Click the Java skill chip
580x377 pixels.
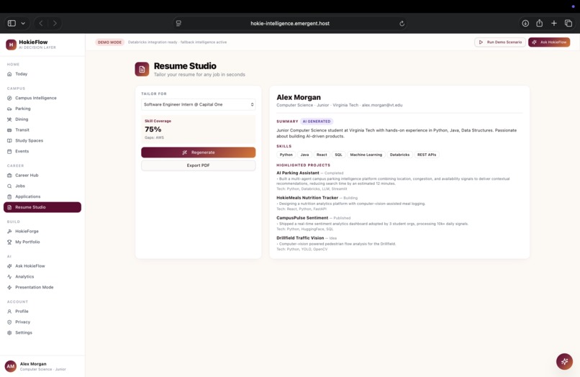pyautogui.click(x=305, y=155)
